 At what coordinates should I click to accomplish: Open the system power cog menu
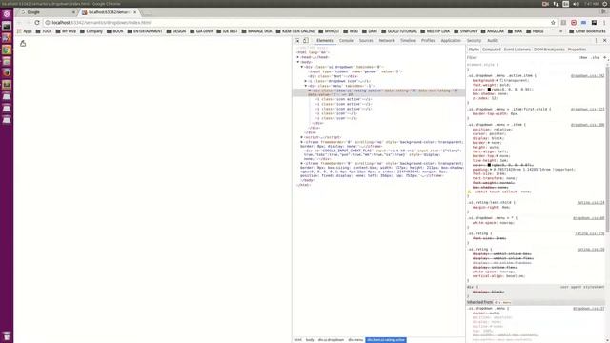click(x=605, y=4)
